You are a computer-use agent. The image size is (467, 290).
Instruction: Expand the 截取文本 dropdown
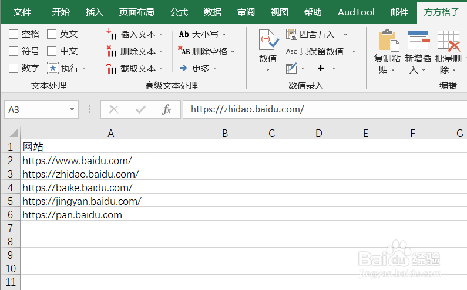tap(161, 69)
